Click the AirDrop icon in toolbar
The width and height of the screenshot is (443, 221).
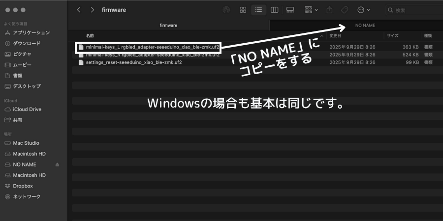(226, 10)
